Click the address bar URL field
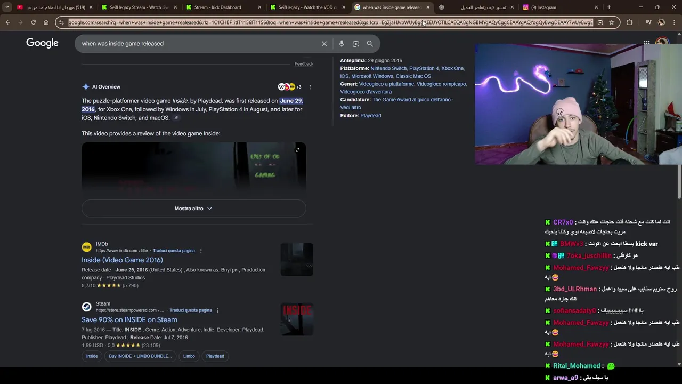This screenshot has height=384, width=682. [330, 22]
